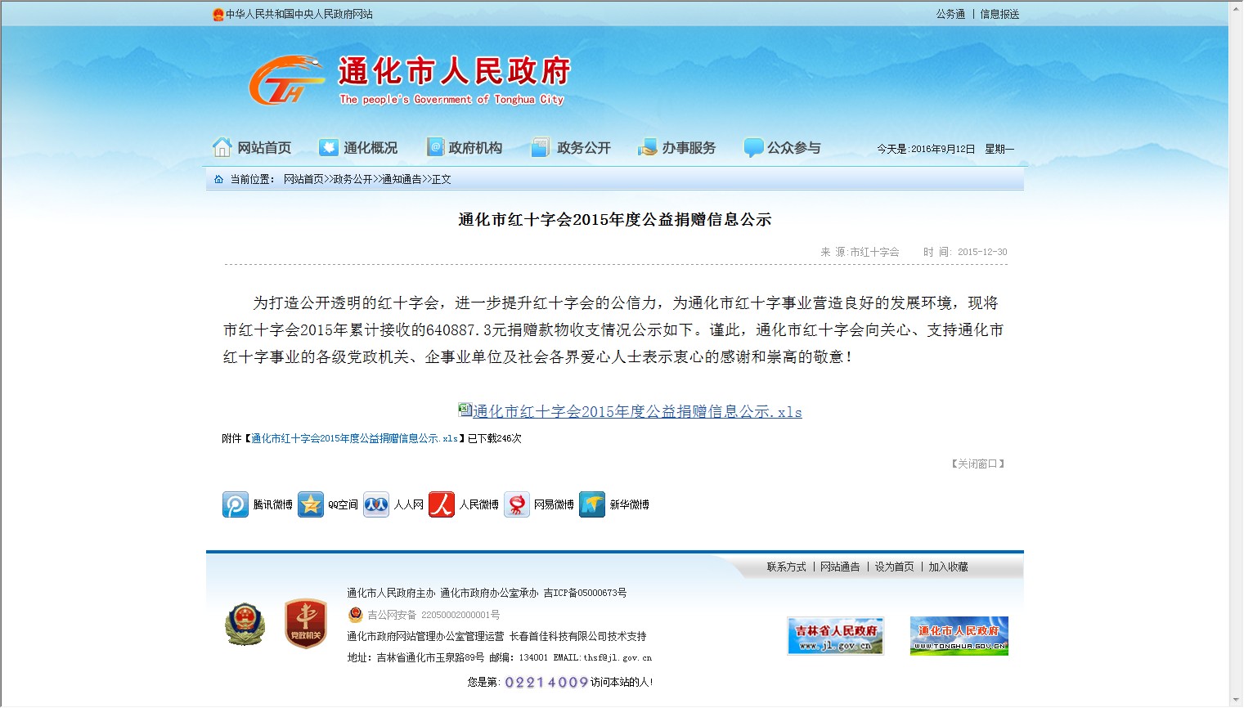
Task: Click the red 党政机关 shield icon
Action: 306,624
